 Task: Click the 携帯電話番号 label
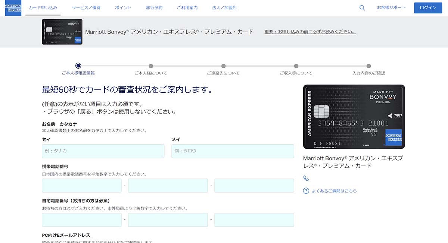[55, 167]
